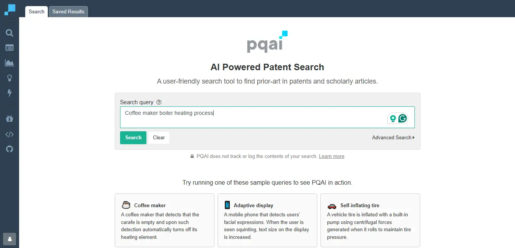Click the lightning bolt icon in sidebar
Screen dimensions: 515x248
point(10,93)
